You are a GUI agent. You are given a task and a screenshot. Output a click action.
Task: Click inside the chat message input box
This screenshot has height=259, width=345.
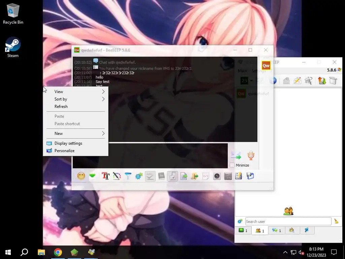(x=150, y=156)
